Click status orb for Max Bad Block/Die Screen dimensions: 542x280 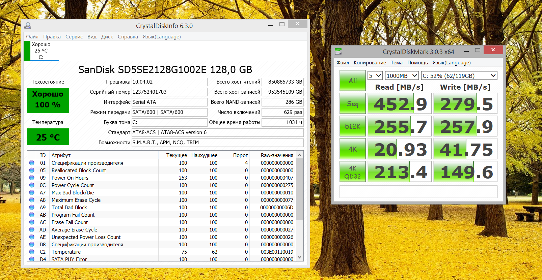click(x=32, y=192)
